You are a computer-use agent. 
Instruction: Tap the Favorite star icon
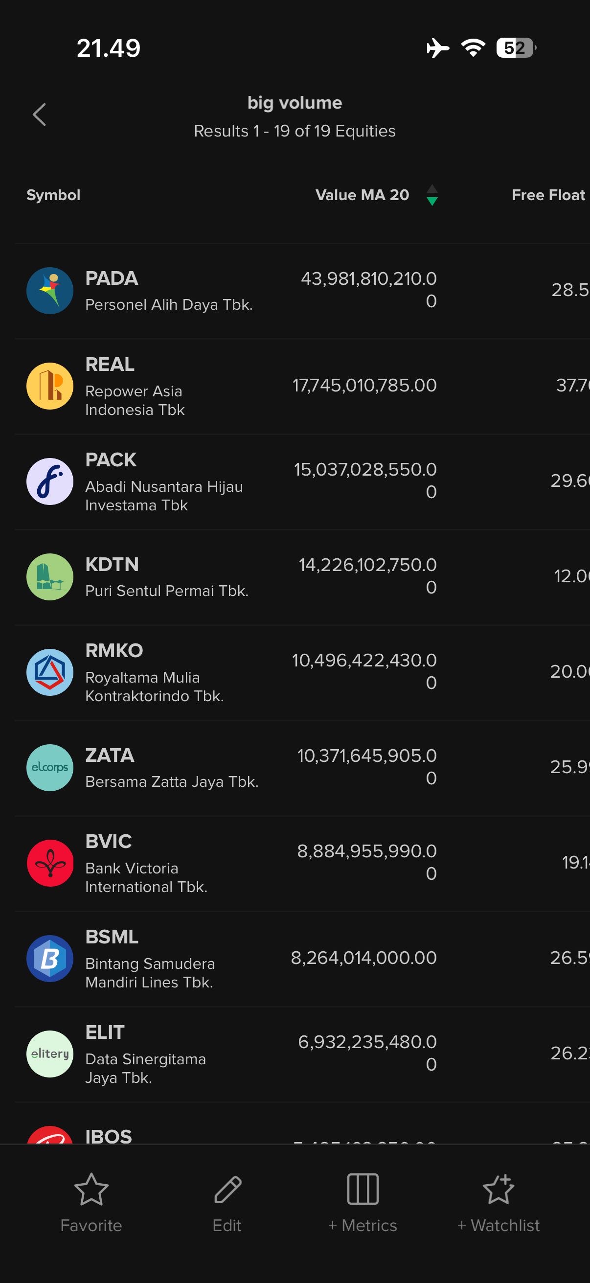click(91, 1189)
